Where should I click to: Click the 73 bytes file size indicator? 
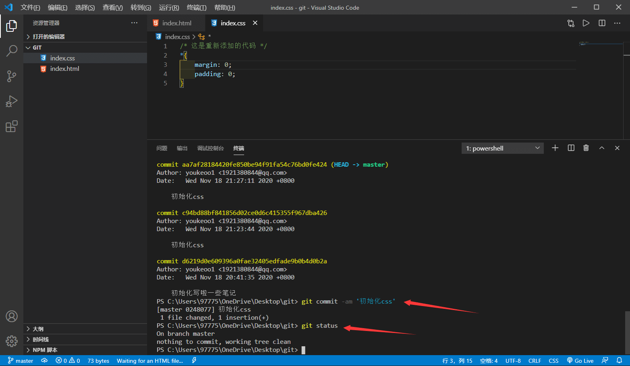pyautogui.click(x=99, y=361)
